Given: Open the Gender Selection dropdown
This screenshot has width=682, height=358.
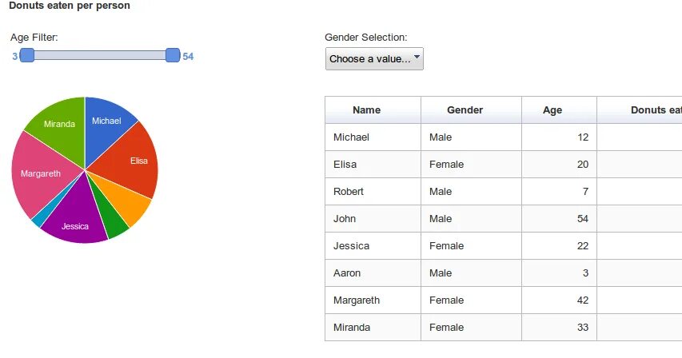Looking at the screenshot, I should 374,59.
